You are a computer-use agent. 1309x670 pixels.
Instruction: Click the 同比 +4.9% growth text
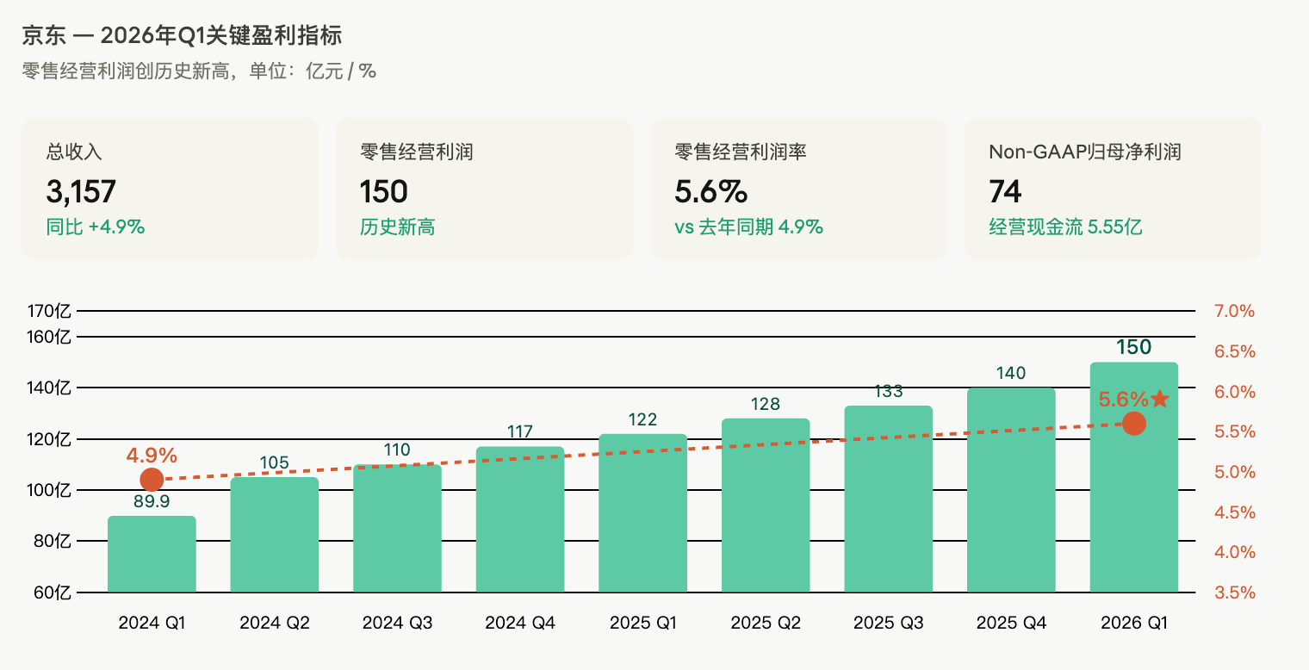coord(95,227)
